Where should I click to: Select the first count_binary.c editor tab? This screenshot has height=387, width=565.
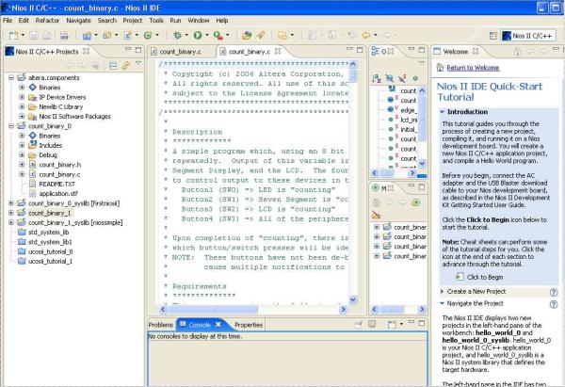[x=177, y=52]
